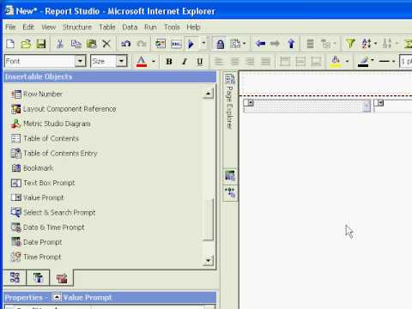Go back with the left arrow icon
This screenshot has height=309, width=412.
260,44
